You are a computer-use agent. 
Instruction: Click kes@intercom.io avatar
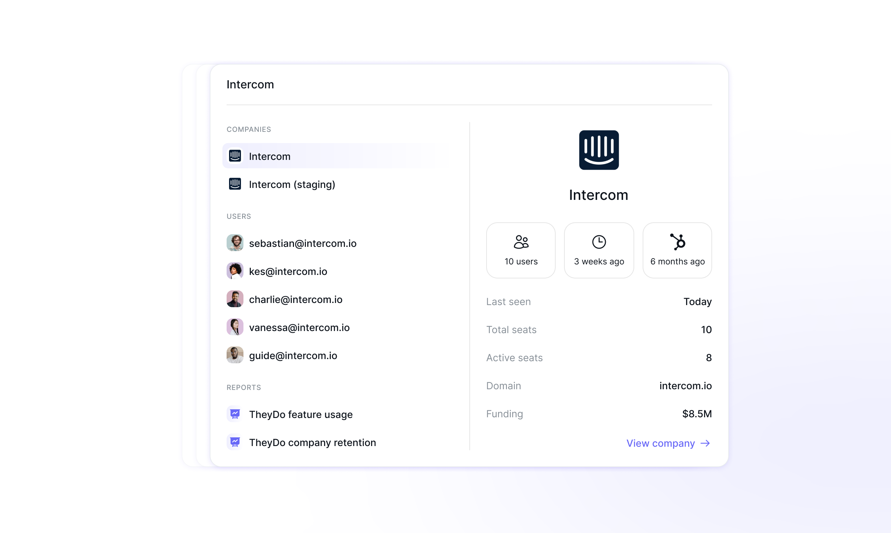click(235, 271)
